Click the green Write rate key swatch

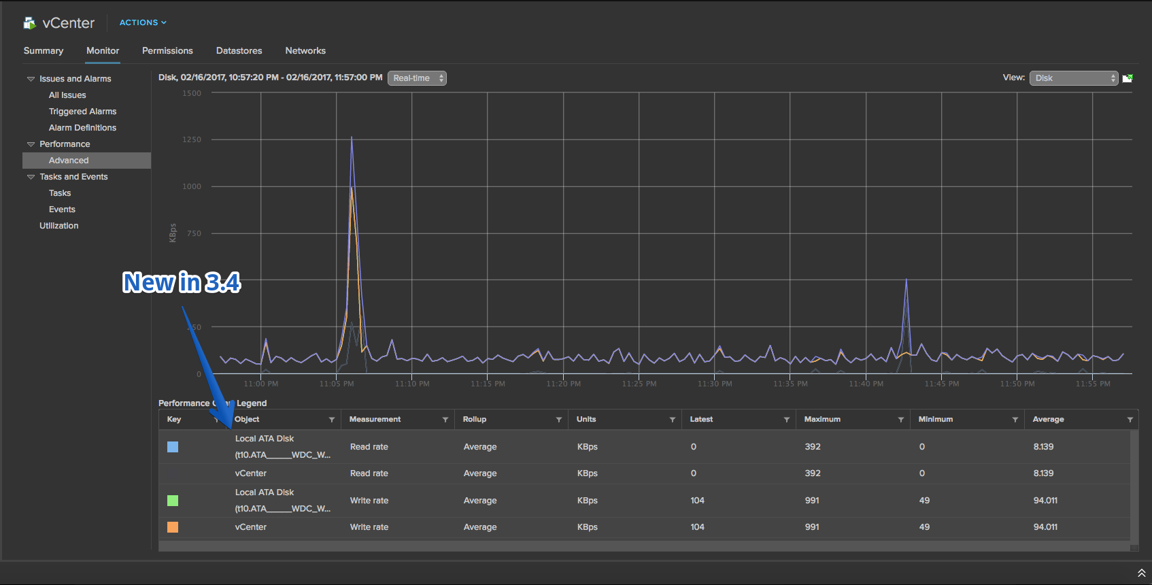pyautogui.click(x=173, y=501)
